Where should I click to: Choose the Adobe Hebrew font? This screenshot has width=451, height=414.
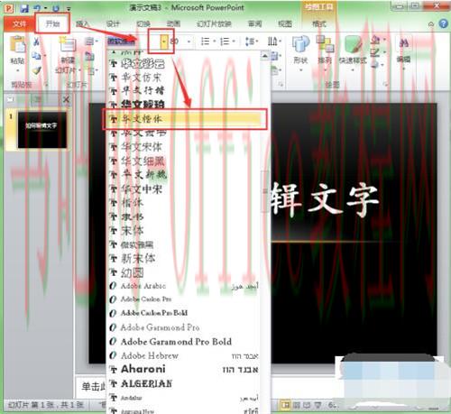(183, 355)
